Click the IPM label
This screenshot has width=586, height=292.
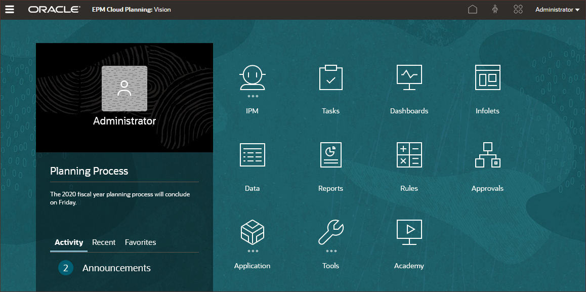[253, 111]
